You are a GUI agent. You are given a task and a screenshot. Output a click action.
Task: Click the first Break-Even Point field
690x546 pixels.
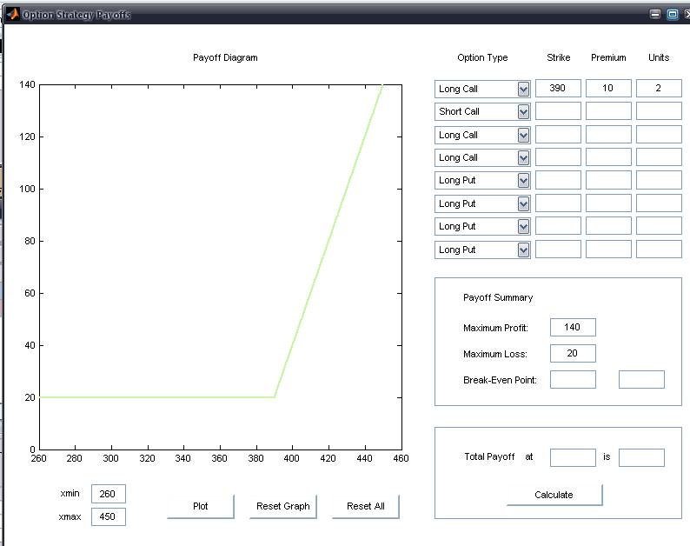click(573, 380)
